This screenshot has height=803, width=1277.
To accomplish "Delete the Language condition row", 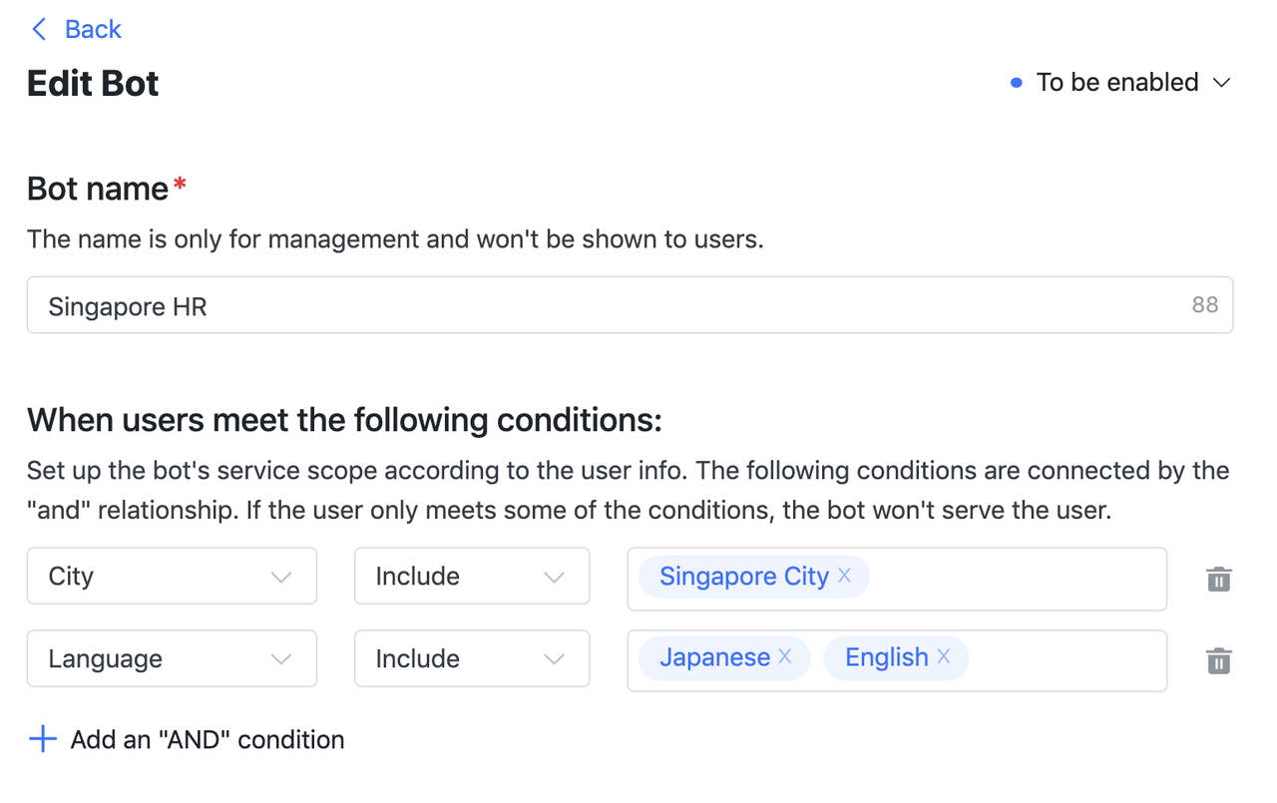I will coord(1218,660).
